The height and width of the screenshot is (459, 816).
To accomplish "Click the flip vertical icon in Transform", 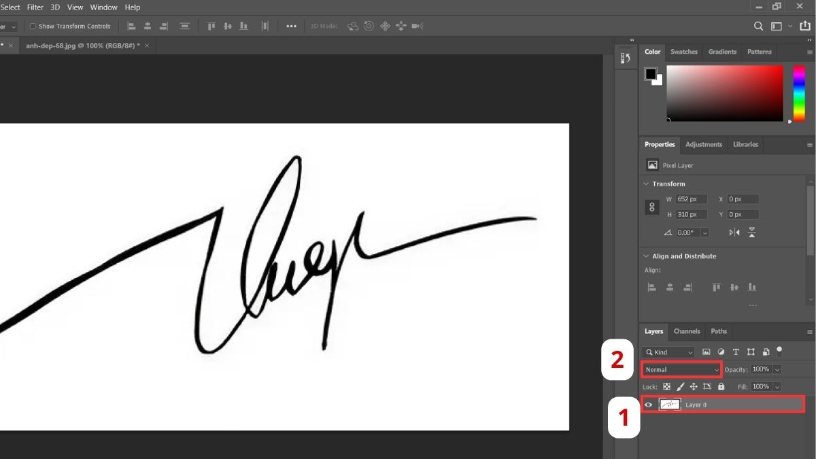I will tap(751, 233).
